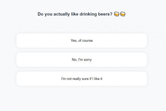
Task: Choose the unsure answer about beer
Action: [x=82, y=79]
